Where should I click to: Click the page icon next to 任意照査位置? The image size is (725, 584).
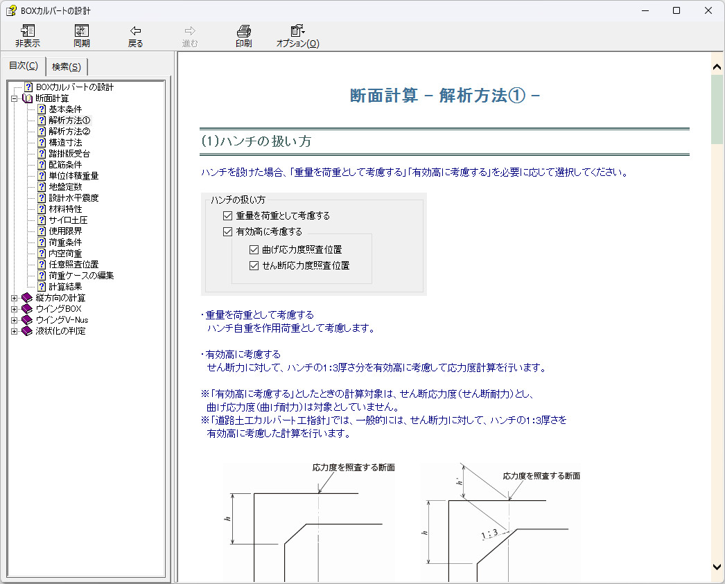coord(42,264)
